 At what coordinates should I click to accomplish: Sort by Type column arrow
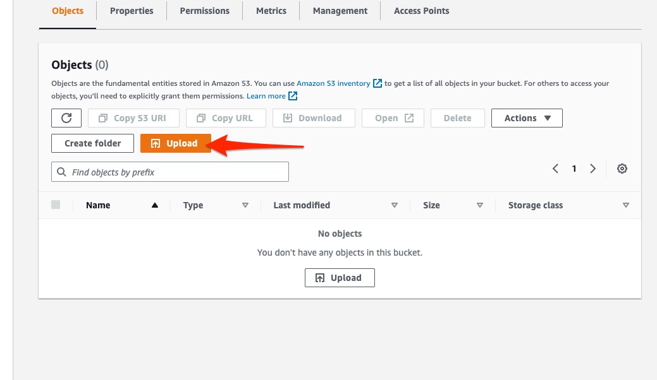click(245, 205)
